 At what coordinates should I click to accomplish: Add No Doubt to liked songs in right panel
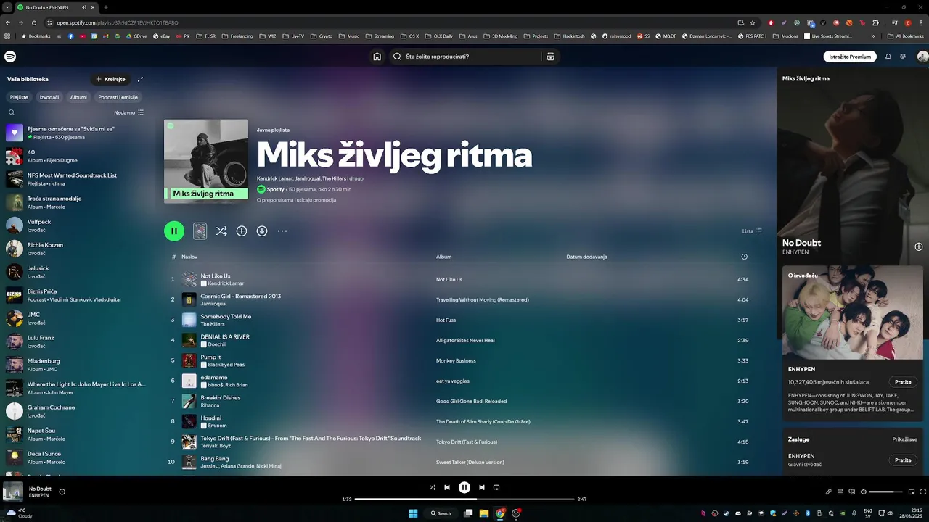tap(918, 246)
